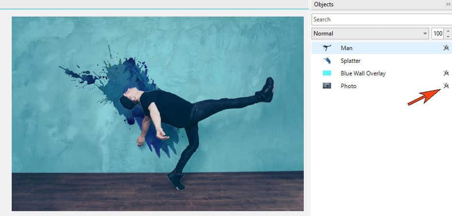Click the Man object name
This screenshot has height=216, width=452.
[347, 48]
